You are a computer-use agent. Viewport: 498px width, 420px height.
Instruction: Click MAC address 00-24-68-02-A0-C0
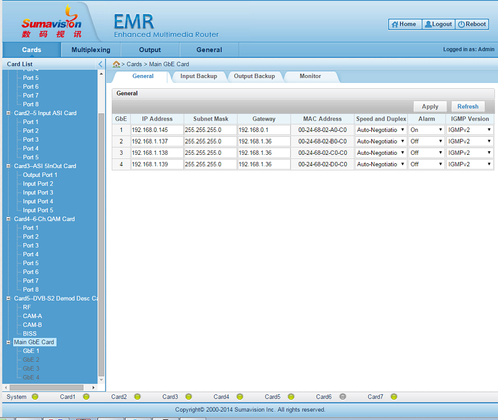pos(323,130)
